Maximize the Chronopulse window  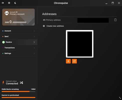pyautogui.click(x=113, y=3)
